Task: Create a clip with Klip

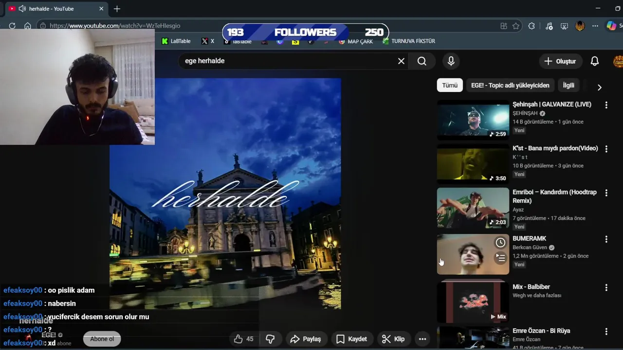Action: coord(394,339)
